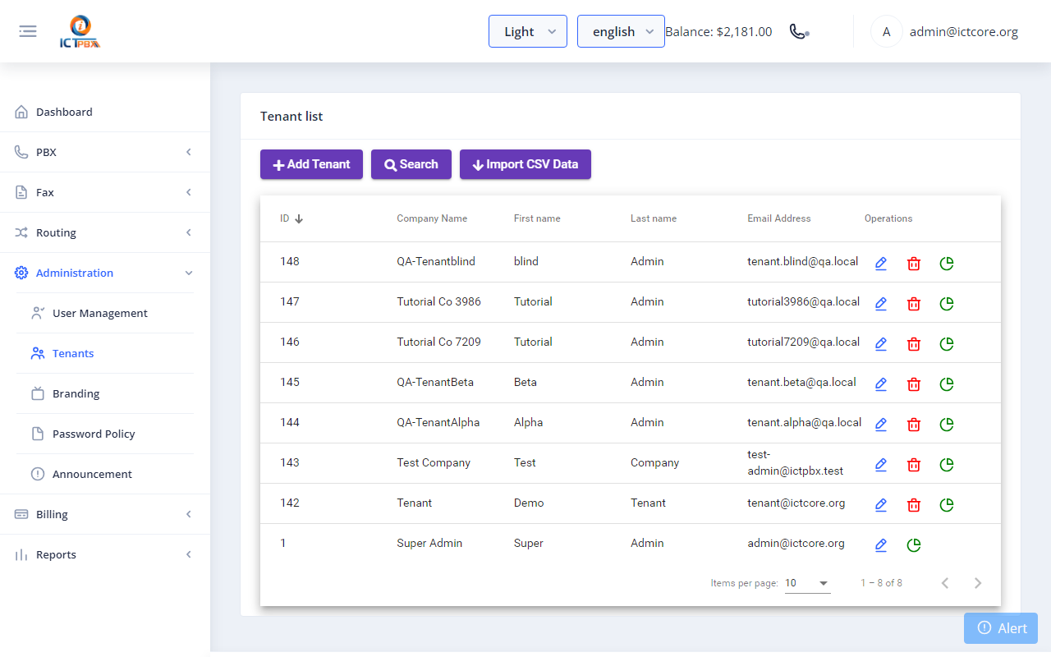Expand the Reports menu
Image resolution: width=1051 pixels, height=657 pixels.
[105, 554]
